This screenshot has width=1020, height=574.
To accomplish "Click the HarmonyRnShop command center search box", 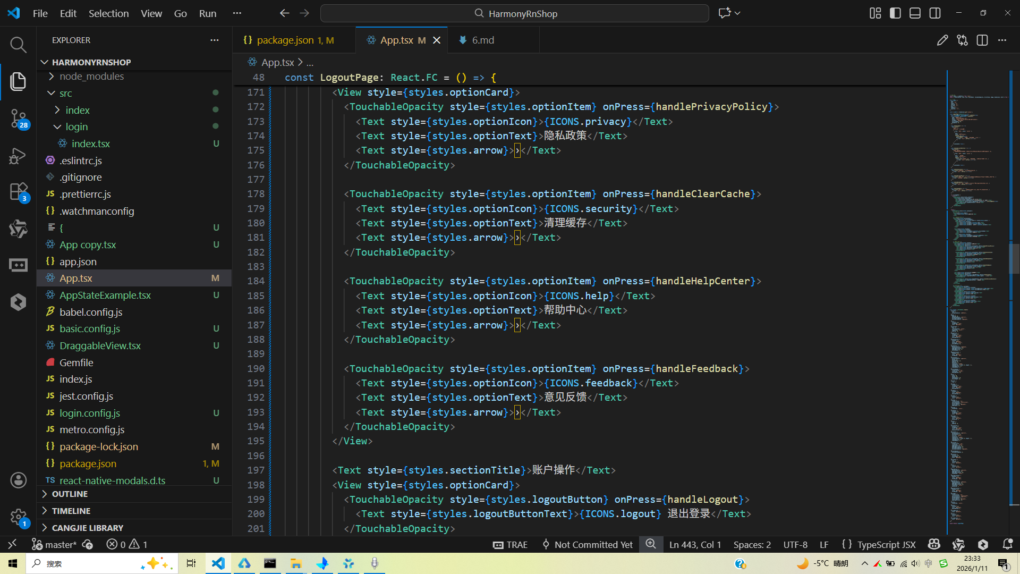I will [x=514, y=13].
